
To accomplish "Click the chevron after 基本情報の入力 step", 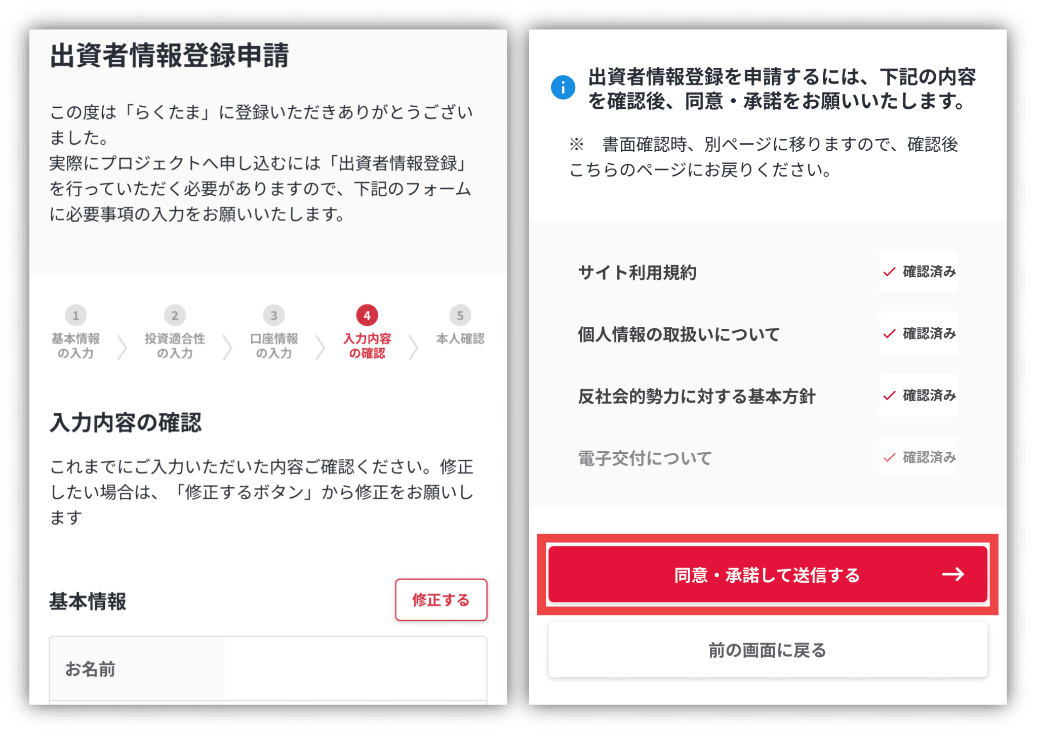I will (122, 347).
